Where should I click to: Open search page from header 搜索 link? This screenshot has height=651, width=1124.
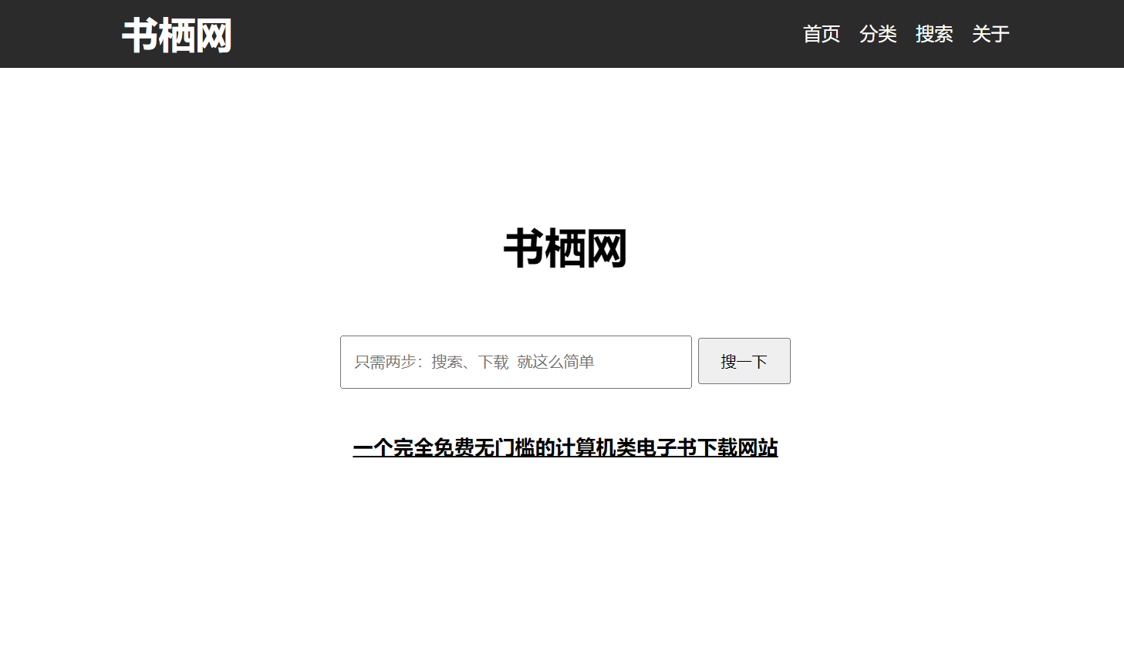click(x=933, y=34)
